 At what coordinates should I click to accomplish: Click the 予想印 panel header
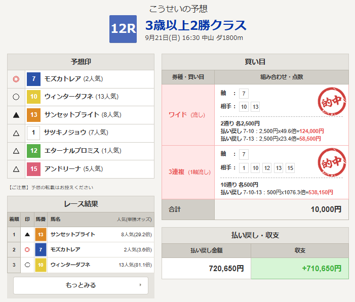81,62
